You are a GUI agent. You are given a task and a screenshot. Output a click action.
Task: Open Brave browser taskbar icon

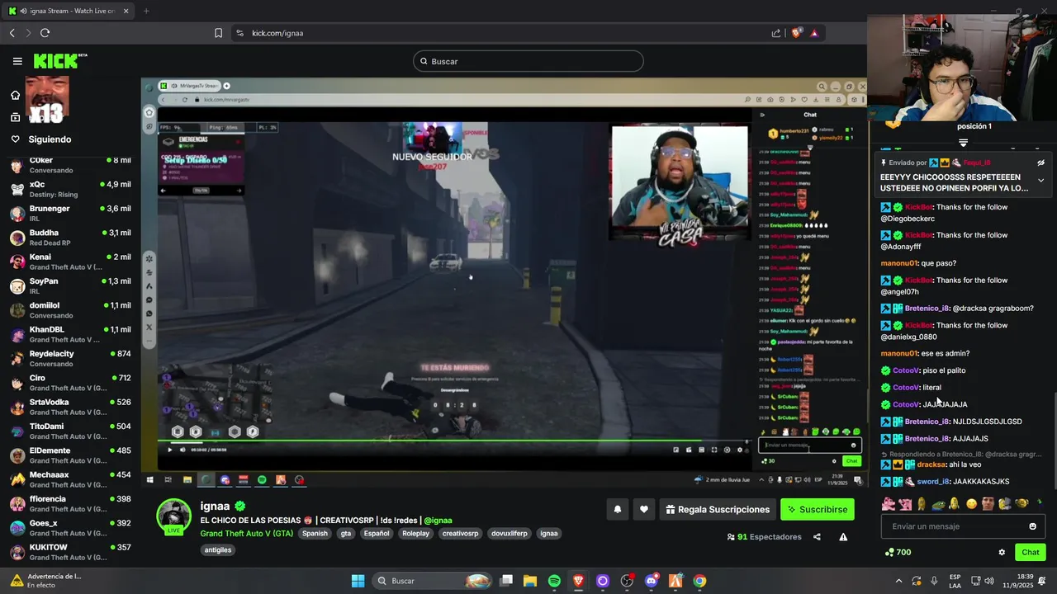(x=578, y=581)
